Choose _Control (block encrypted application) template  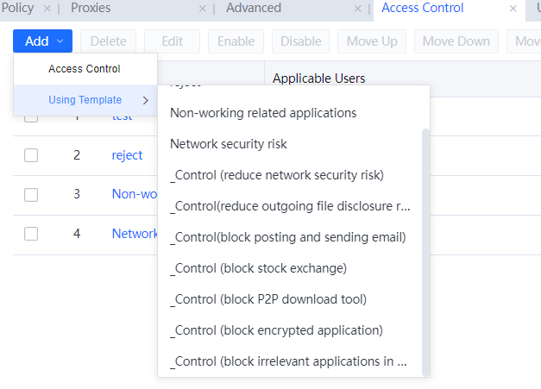pos(277,330)
